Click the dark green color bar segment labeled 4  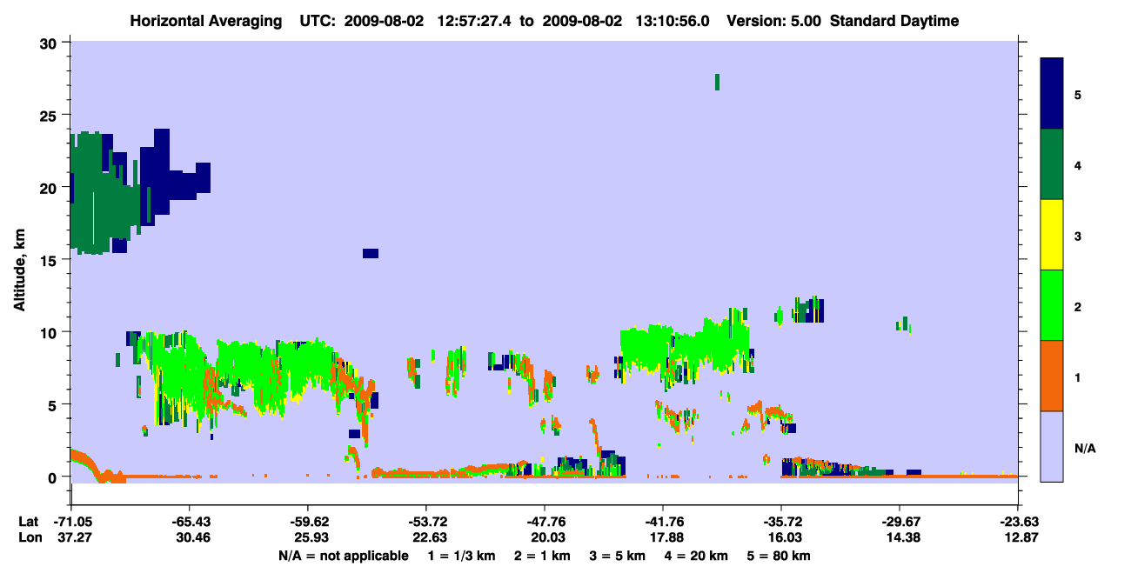1052,164
